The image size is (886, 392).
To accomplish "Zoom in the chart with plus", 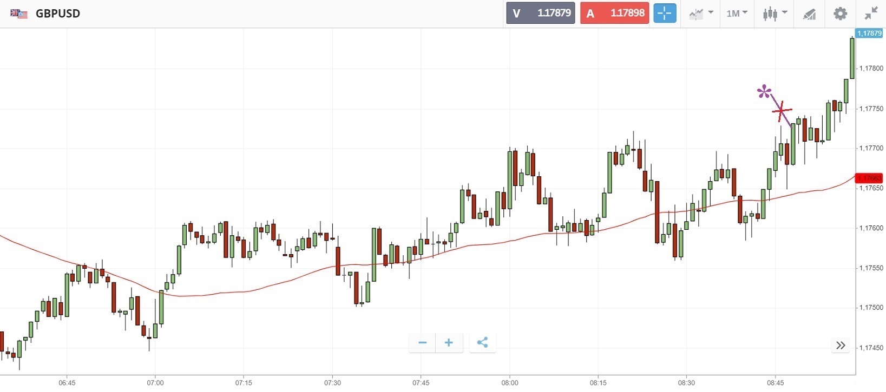I will [x=449, y=343].
